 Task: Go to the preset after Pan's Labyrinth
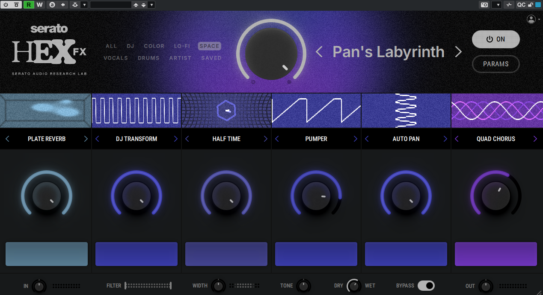click(458, 52)
